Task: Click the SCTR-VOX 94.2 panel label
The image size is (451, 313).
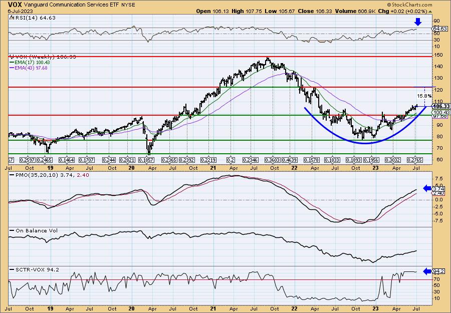Action: click(37, 269)
